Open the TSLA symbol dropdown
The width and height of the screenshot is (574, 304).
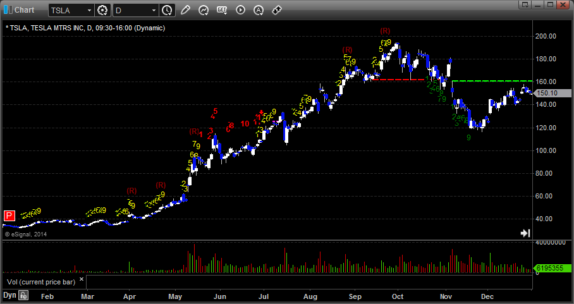(x=89, y=11)
